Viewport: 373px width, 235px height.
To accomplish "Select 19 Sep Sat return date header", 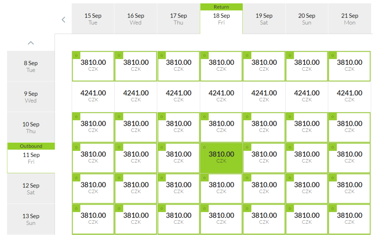I will 264,19.
